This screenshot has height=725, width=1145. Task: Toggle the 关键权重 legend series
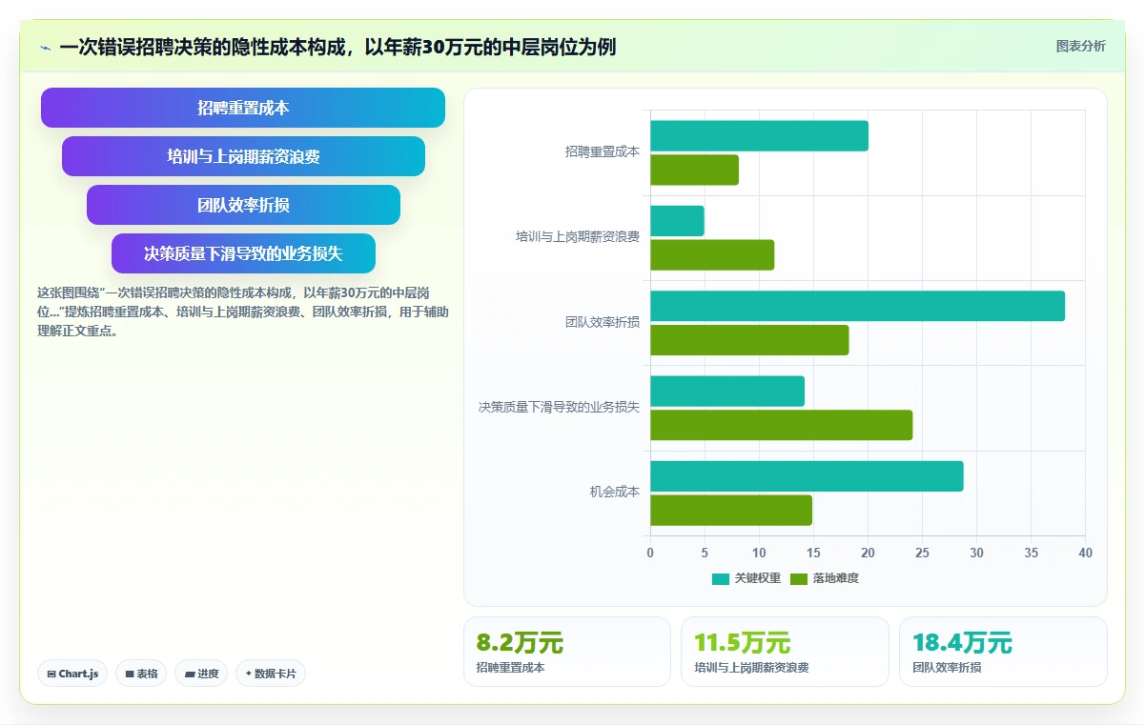746,578
